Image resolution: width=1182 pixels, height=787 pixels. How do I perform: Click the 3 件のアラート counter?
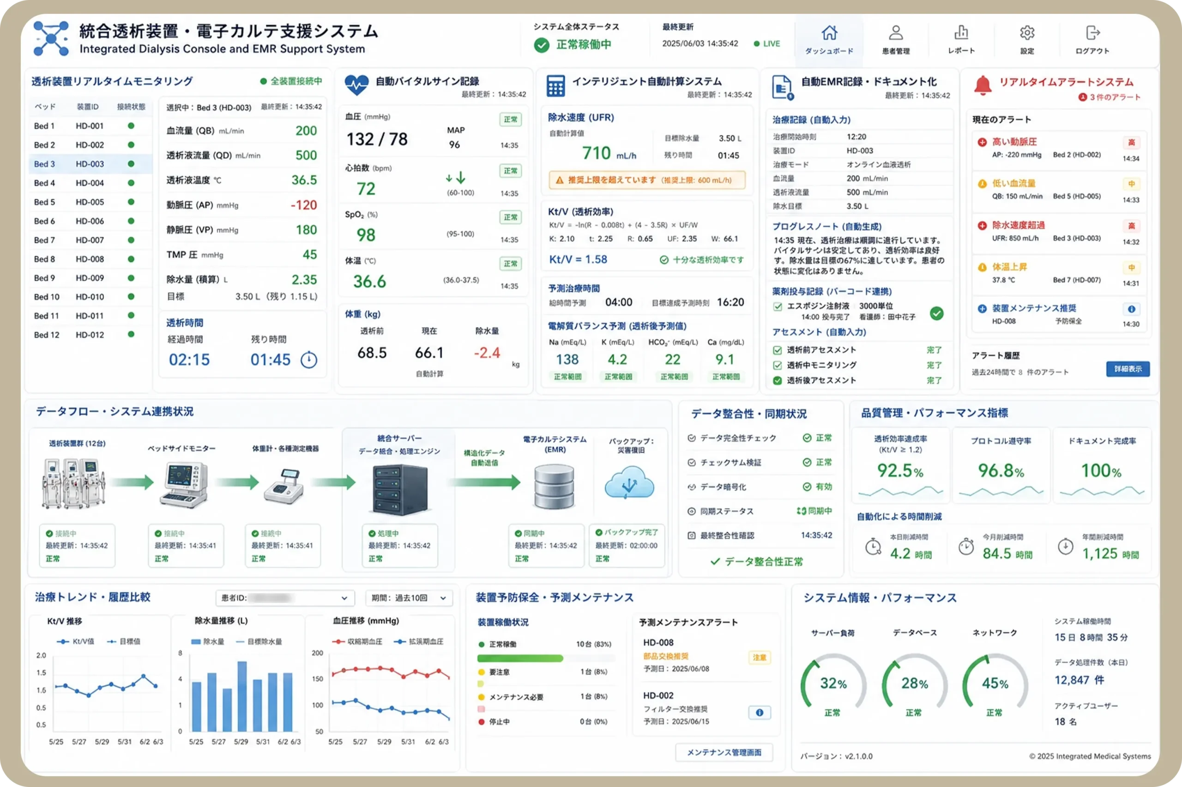1109,97
